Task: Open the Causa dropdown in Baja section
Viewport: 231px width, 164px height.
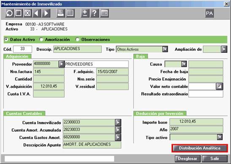Action: coord(184,64)
